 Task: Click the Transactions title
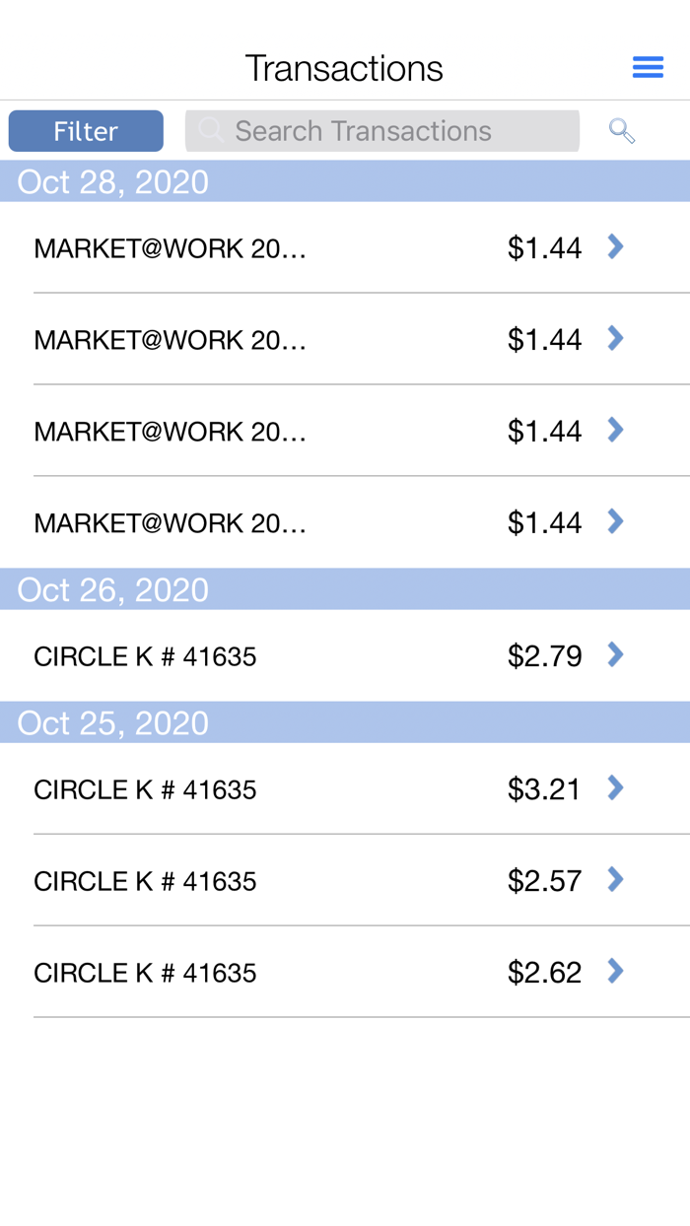pos(344,65)
